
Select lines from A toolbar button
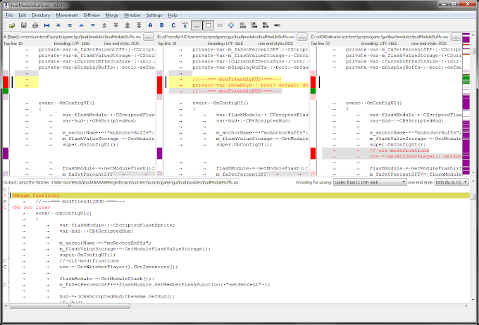tap(150, 25)
